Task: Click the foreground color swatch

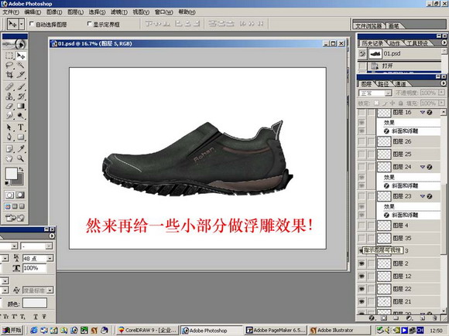Action: coord(11,174)
